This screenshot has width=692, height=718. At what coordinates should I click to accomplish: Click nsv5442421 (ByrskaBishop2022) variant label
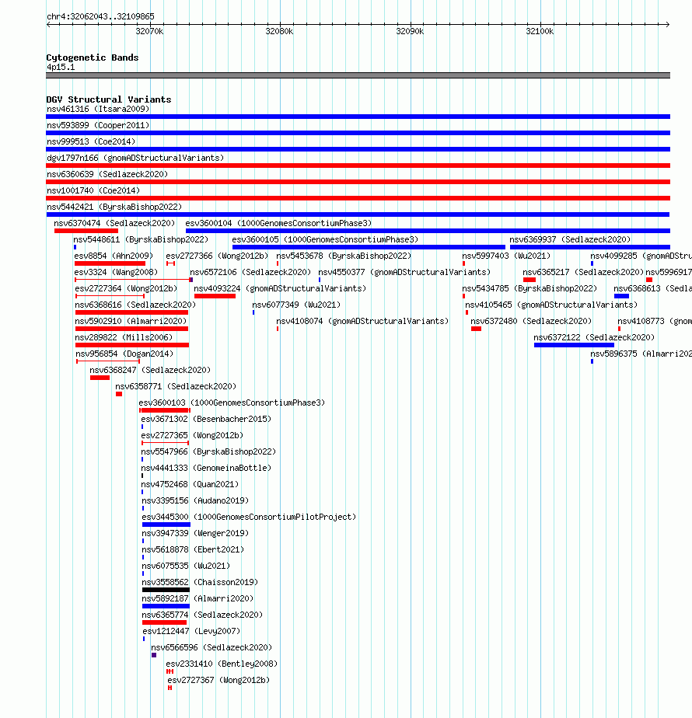(114, 207)
